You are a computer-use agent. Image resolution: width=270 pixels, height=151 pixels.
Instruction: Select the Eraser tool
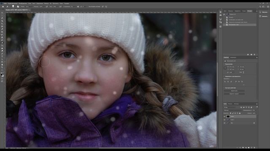click(x=2, y=43)
